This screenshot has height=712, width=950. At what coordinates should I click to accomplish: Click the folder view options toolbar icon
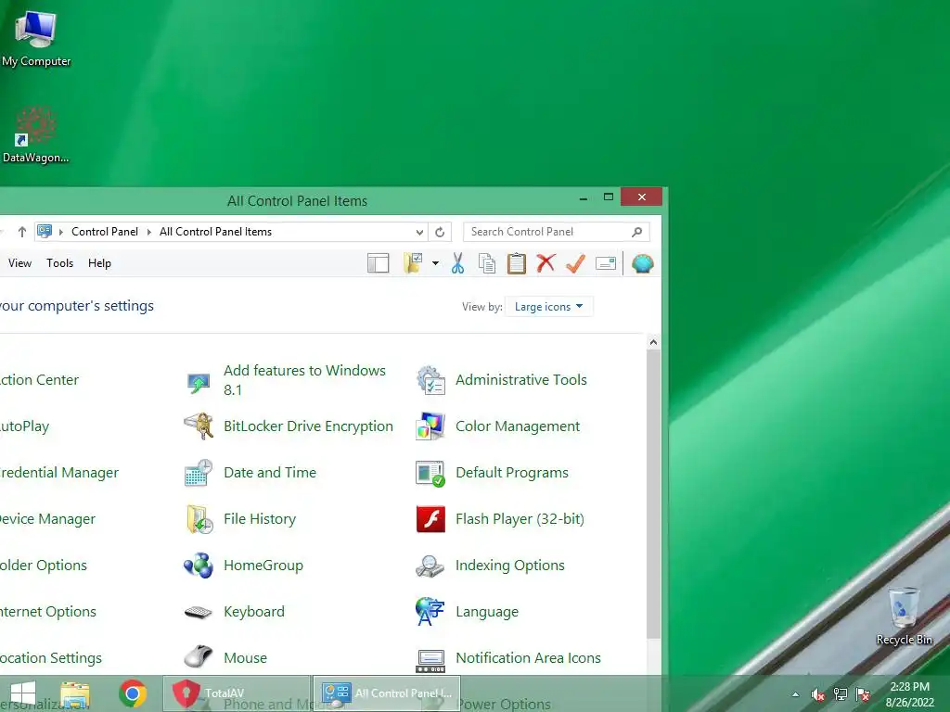pyautogui.click(x=413, y=263)
